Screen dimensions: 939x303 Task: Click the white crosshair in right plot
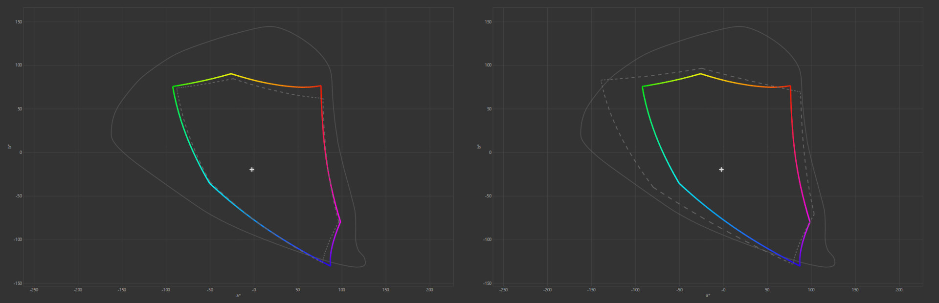coord(721,170)
